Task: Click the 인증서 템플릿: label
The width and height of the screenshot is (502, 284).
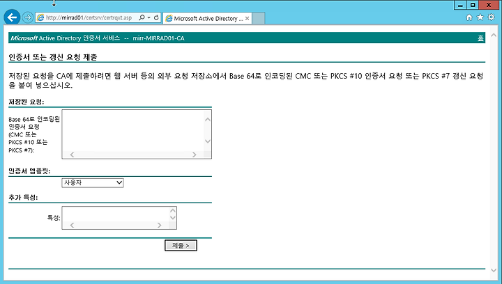Action: [29, 171]
